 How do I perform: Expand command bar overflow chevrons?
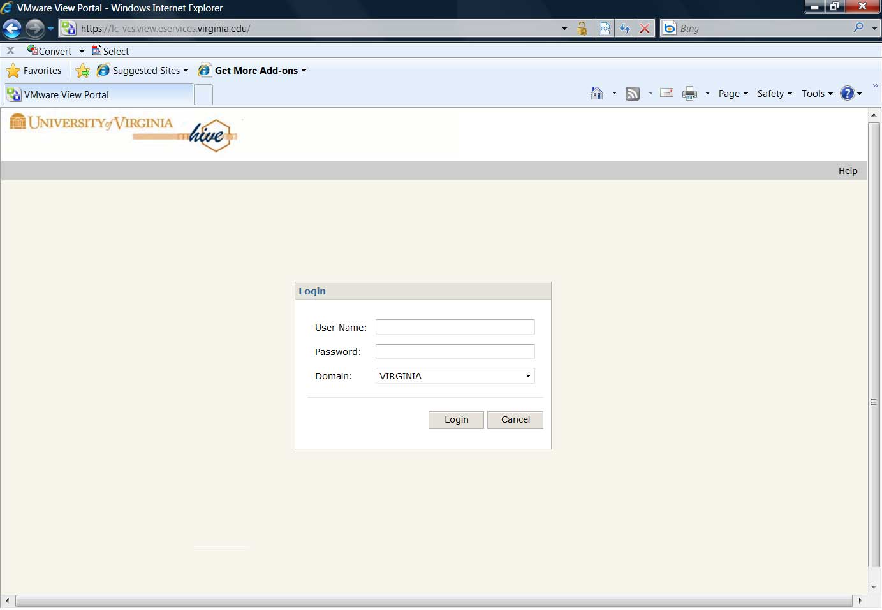click(x=875, y=86)
